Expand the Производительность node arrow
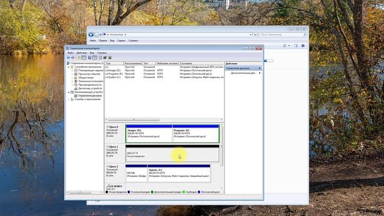This screenshot has width=384, height=216. point(73,85)
